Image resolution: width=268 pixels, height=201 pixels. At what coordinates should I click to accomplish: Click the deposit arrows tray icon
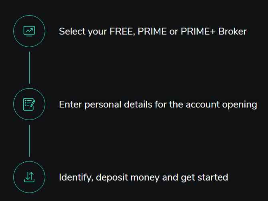pos(29,177)
